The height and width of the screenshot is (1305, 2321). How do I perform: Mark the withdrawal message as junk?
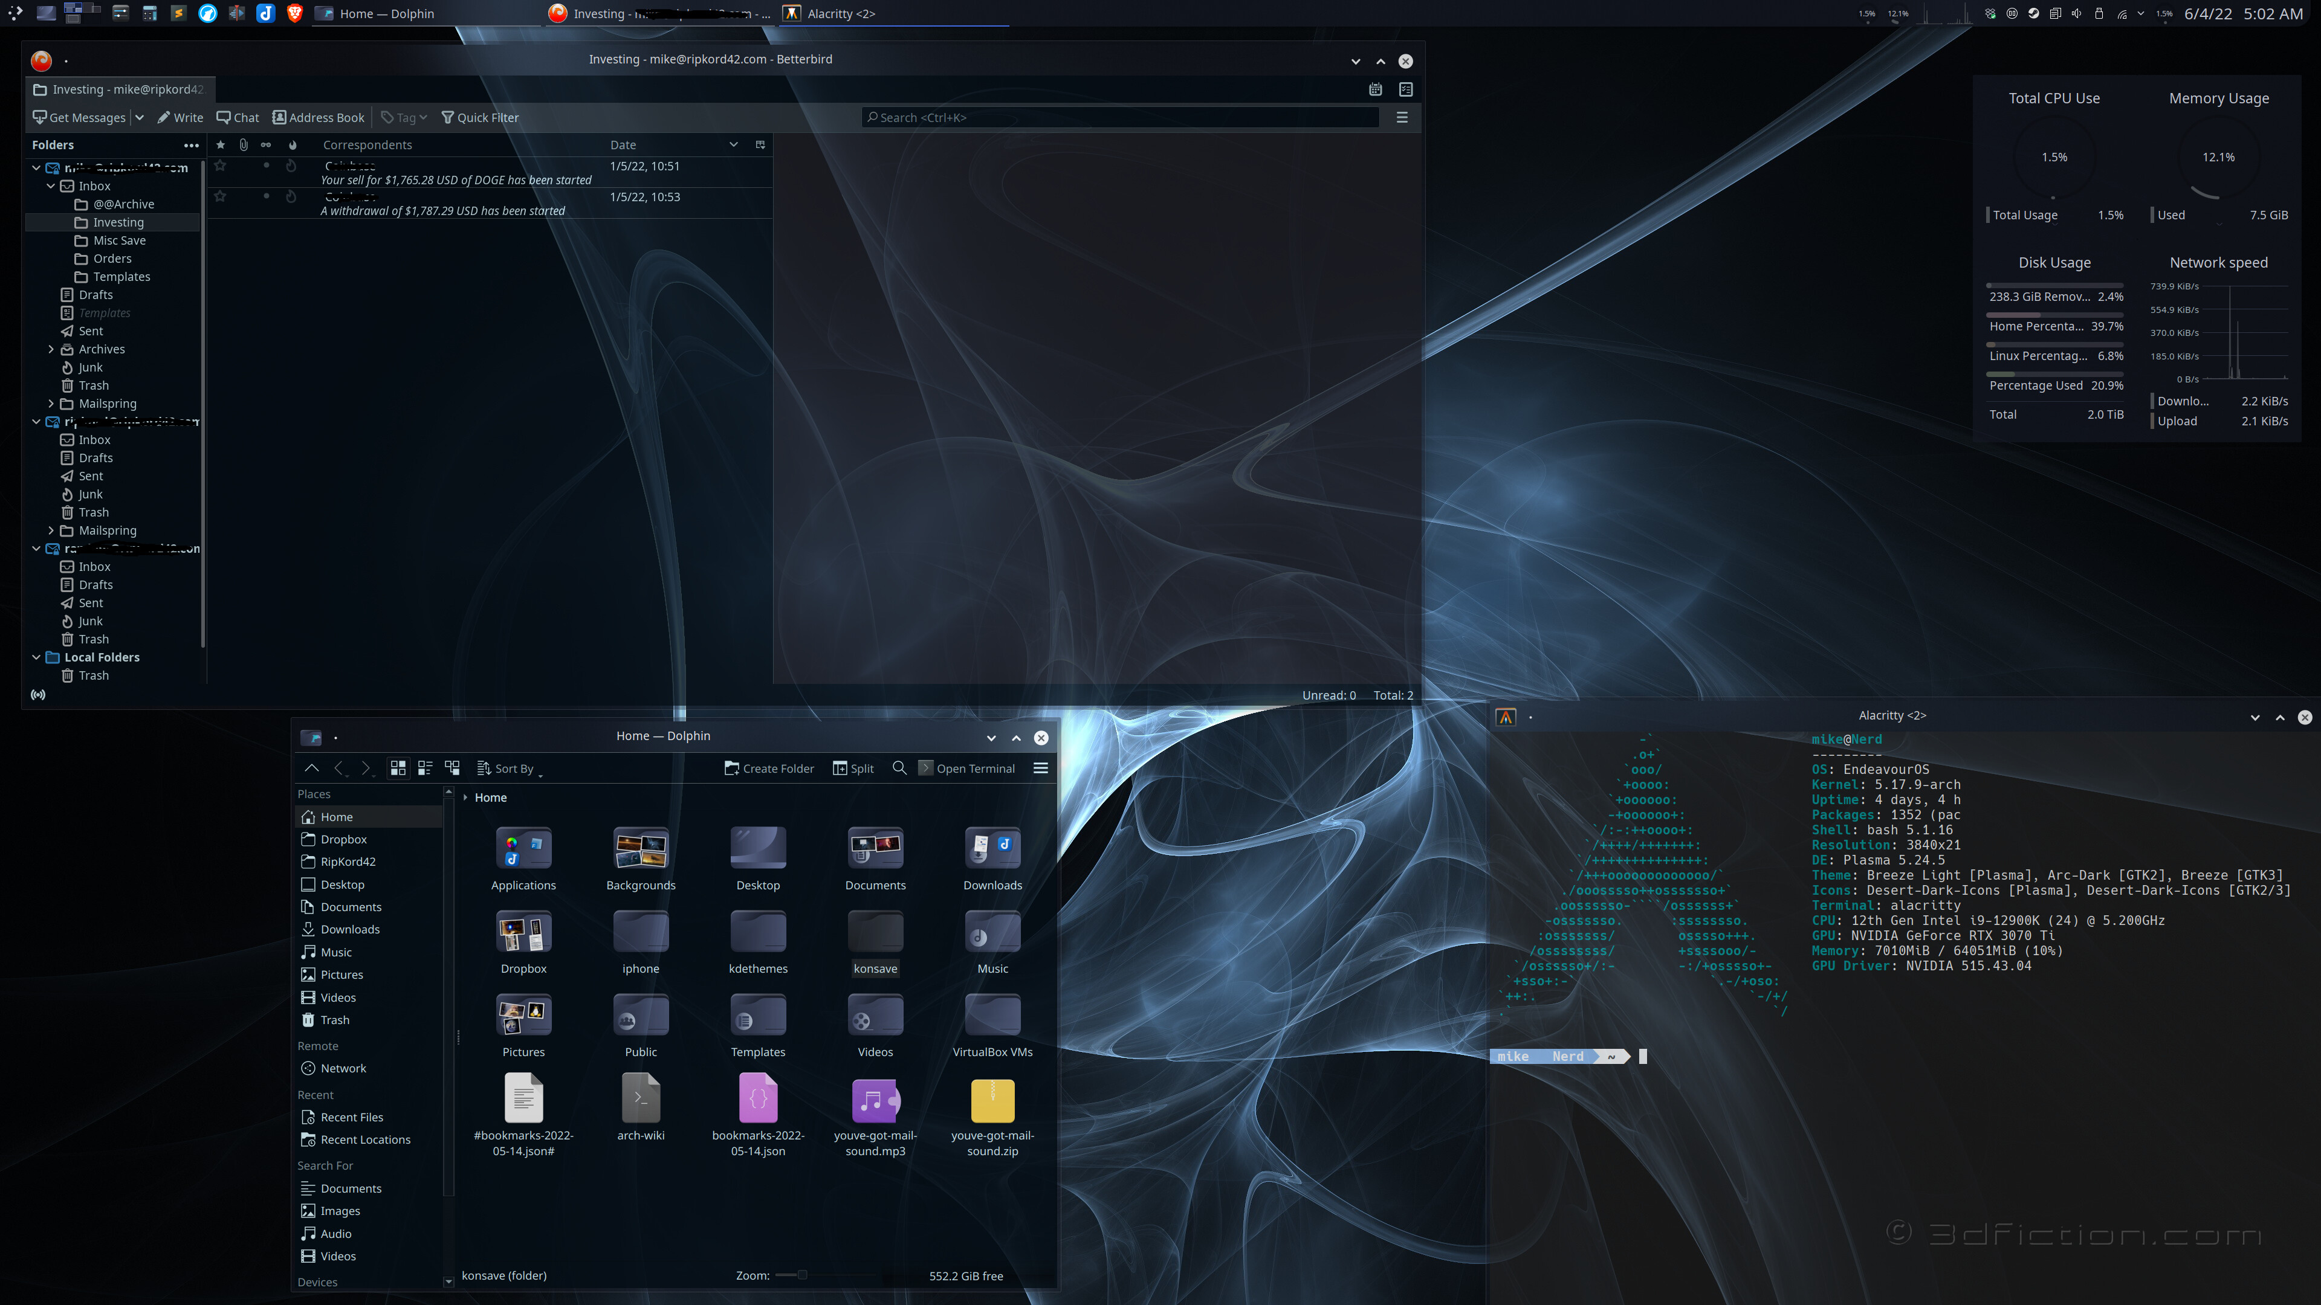pyautogui.click(x=291, y=196)
